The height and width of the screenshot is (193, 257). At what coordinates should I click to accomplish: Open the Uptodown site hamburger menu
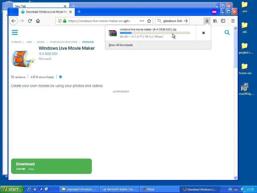tap(15, 32)
